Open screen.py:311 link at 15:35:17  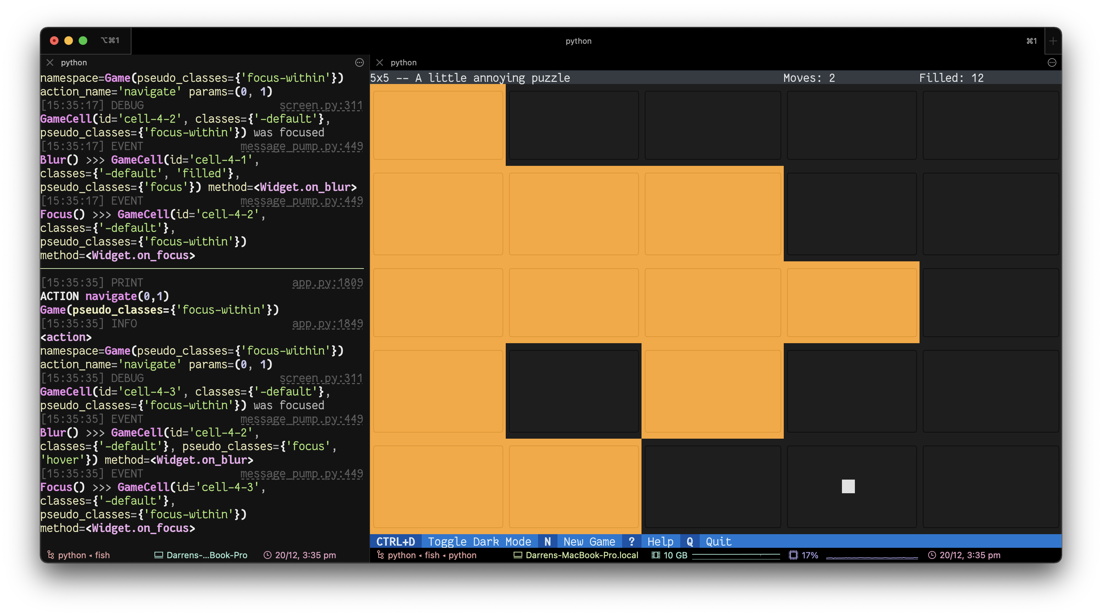pos(321,105)
